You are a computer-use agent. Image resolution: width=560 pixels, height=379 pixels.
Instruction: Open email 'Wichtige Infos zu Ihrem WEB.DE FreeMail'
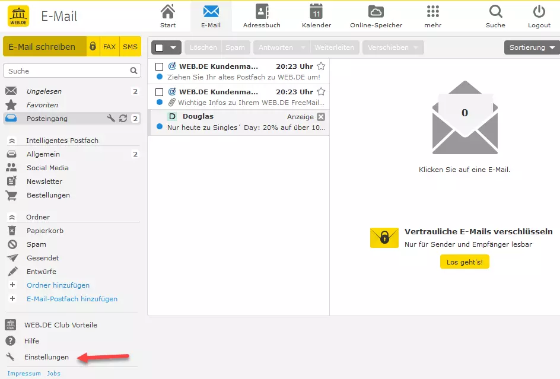tap(238, 97)
